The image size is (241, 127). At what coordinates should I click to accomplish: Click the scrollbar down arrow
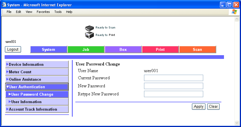pos(237,123)
